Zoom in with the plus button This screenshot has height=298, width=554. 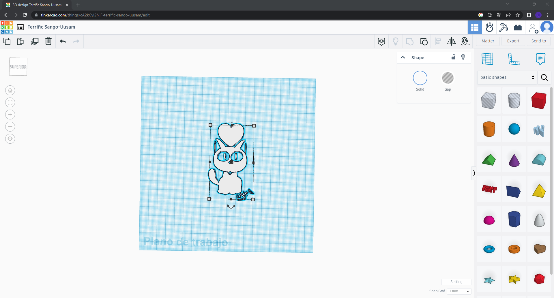tap(10, 115)
